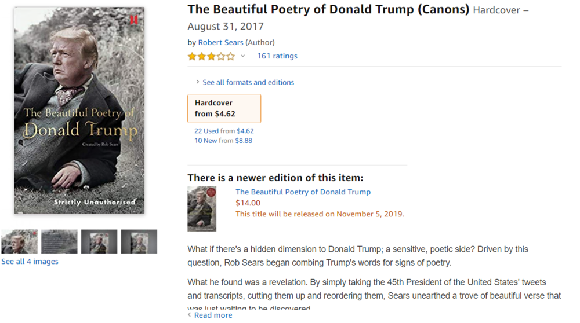Expand See all formats and editions
This screenshot has width=580, height=323.
pyautogui.click(x=248, y=82)
